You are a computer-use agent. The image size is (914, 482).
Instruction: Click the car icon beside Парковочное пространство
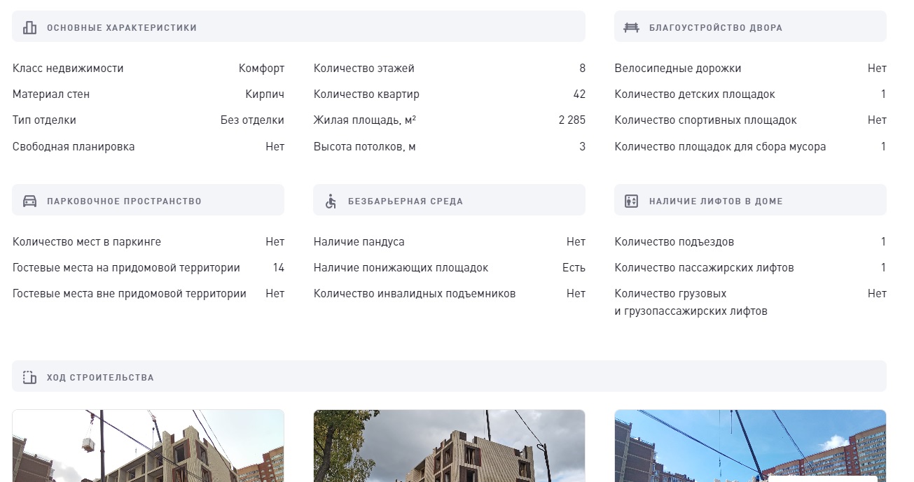pyautogui.click(x=29, y=201)
